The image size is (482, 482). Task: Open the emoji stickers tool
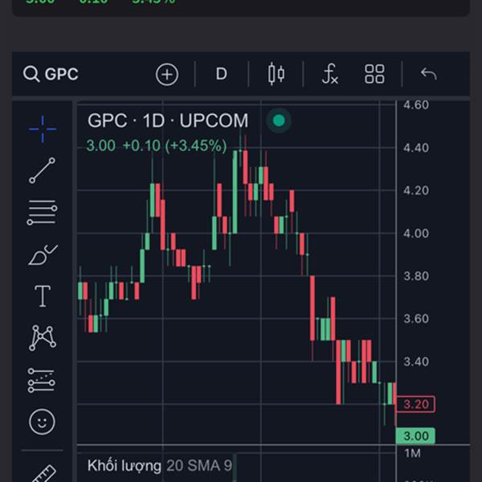(42, 422)
